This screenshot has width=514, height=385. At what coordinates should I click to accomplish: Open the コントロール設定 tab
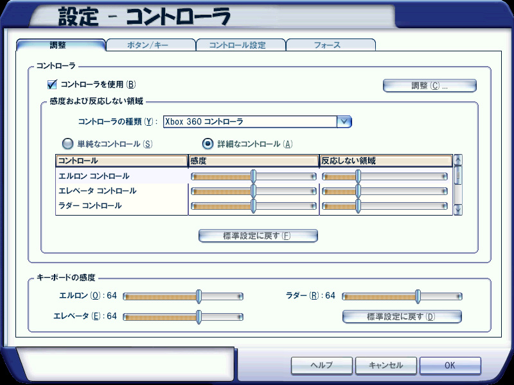pyautogui.click(x=240, y=45)
